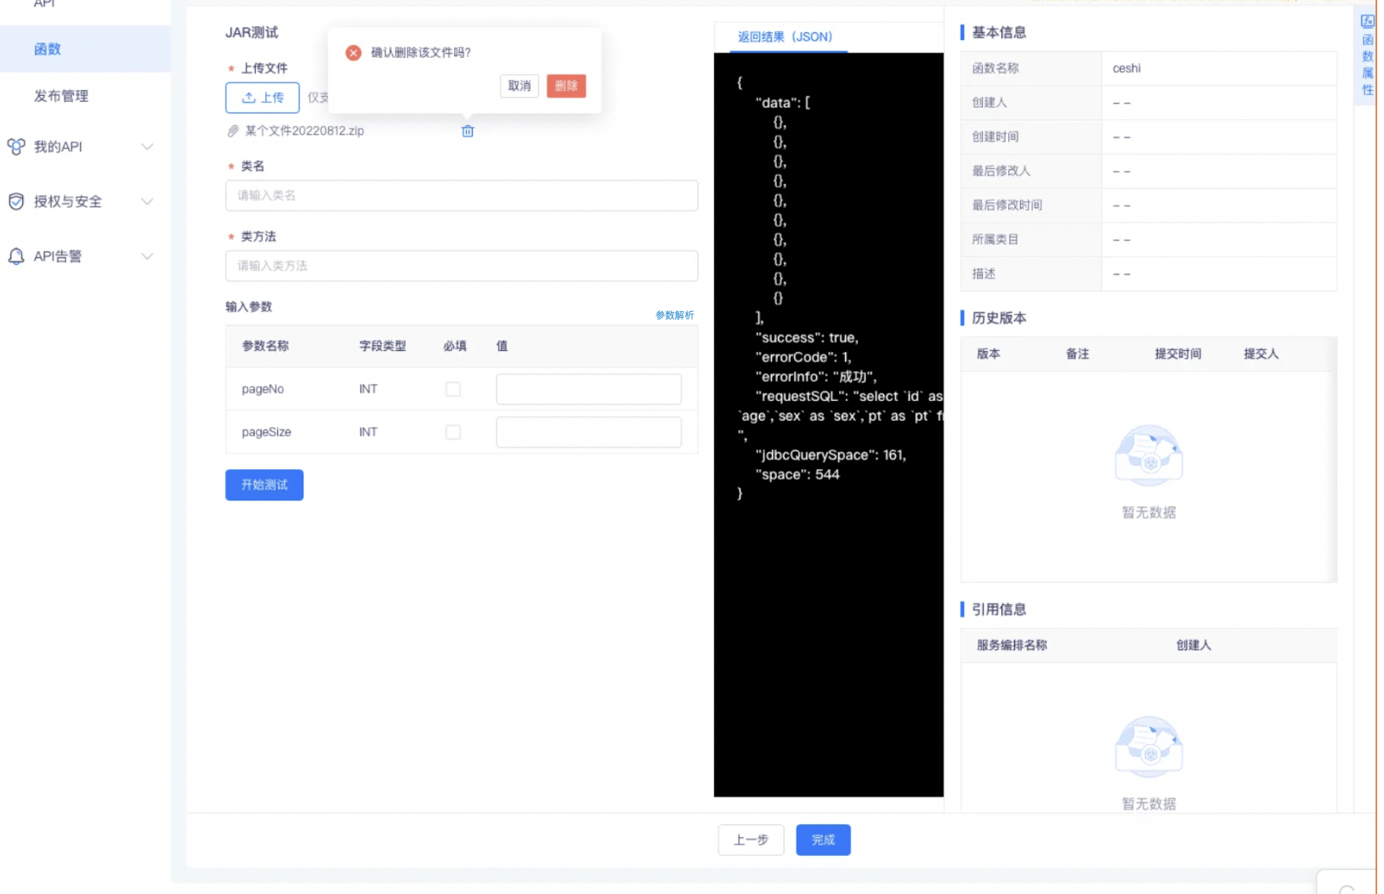Click the 上传 upload button

coord(263,98)
